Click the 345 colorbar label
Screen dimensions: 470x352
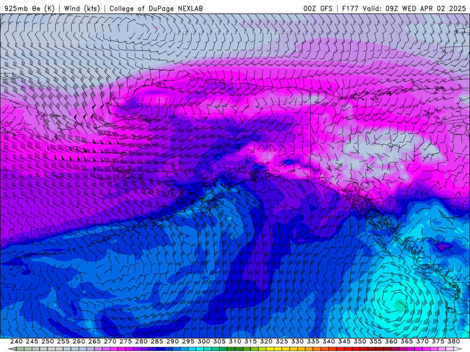[x=344, y=341]
